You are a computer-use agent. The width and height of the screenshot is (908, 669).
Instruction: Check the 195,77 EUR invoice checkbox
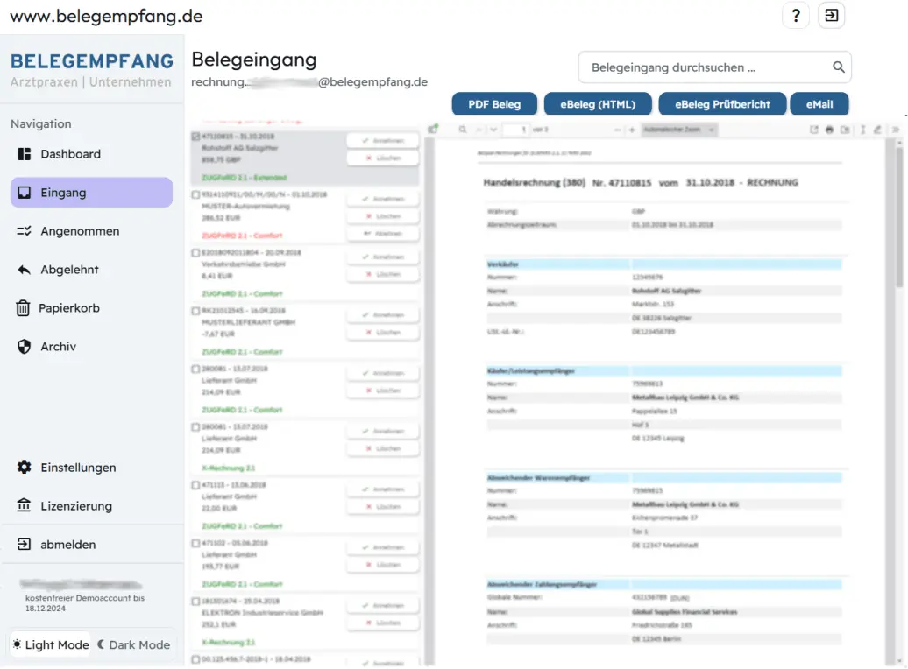pos(195,544)
